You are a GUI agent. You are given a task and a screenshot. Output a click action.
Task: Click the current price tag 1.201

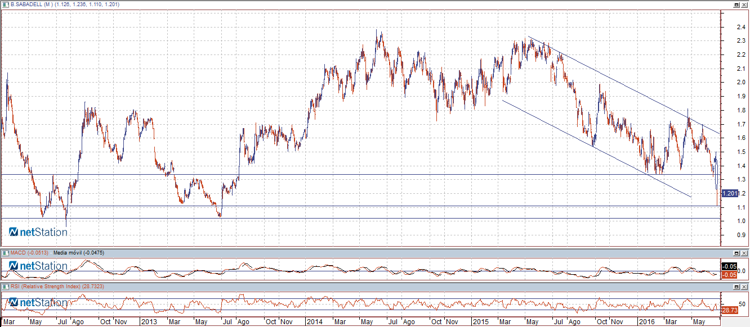pos(729,193)
